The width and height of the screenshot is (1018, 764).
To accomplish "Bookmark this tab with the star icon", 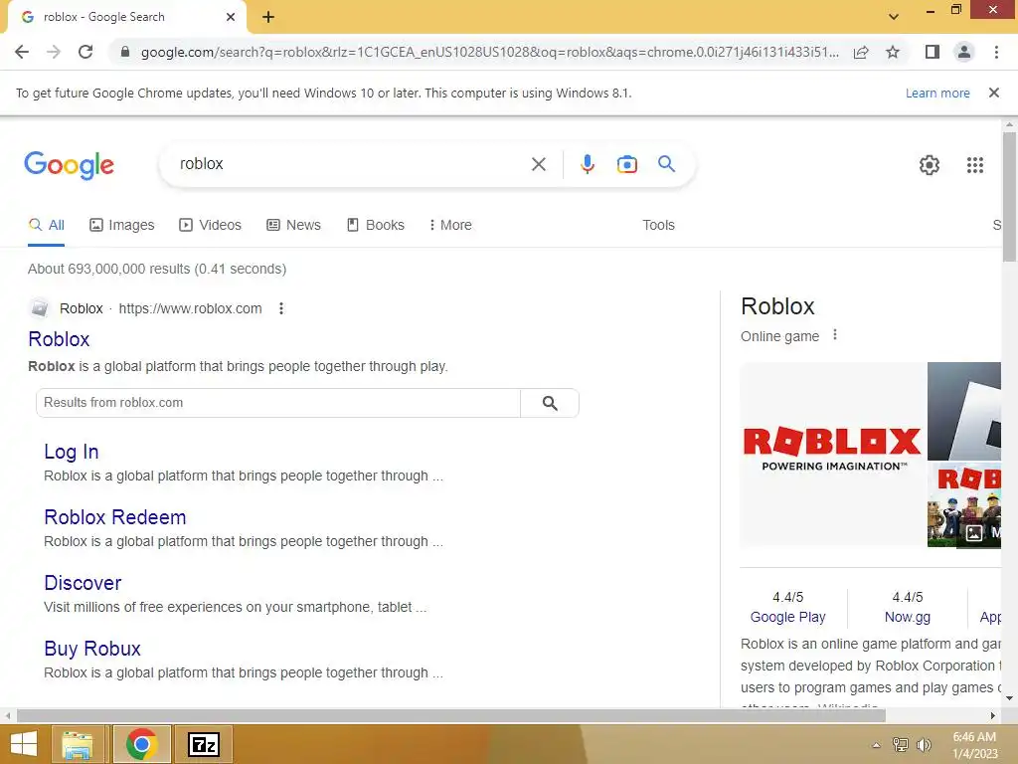I will click(894, 52).
